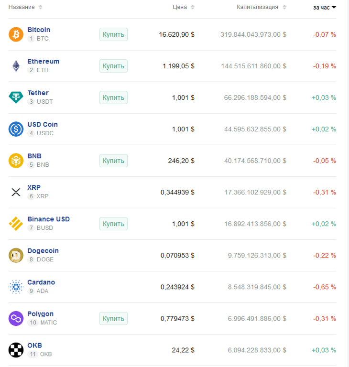This screenshot has width=349, height=367.
Task: Click the BNB logo icon
Action: [x=16, y=161]
